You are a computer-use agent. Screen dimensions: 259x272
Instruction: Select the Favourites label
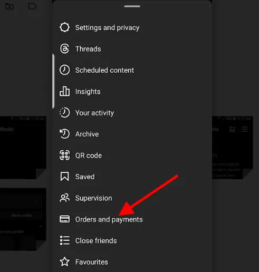click(x=92, y=262)
